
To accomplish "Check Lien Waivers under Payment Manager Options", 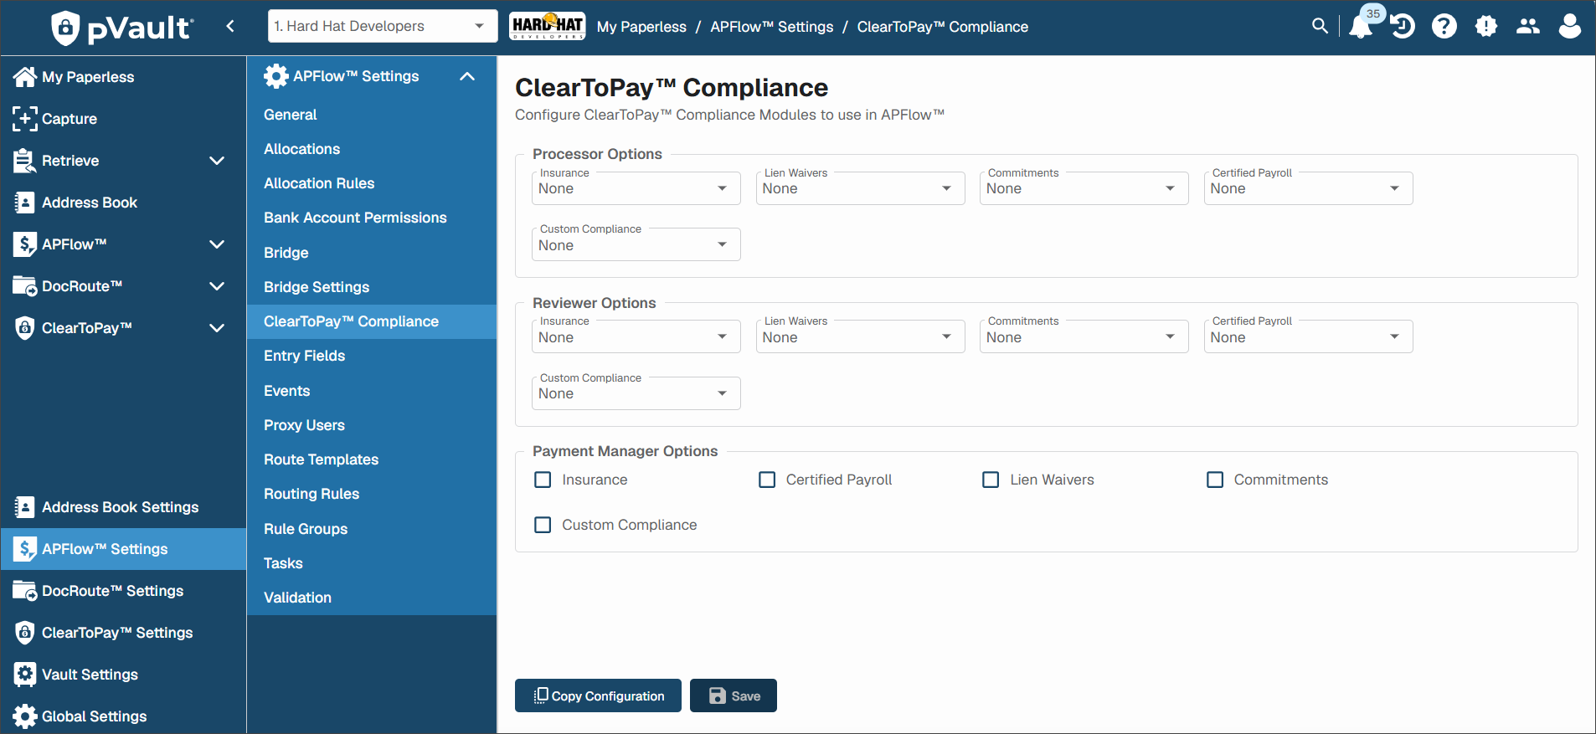I will click(x=991, y=480).
